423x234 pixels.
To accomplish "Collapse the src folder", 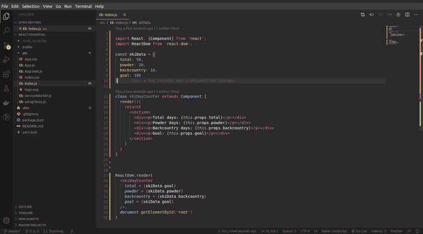I will 24,53.
